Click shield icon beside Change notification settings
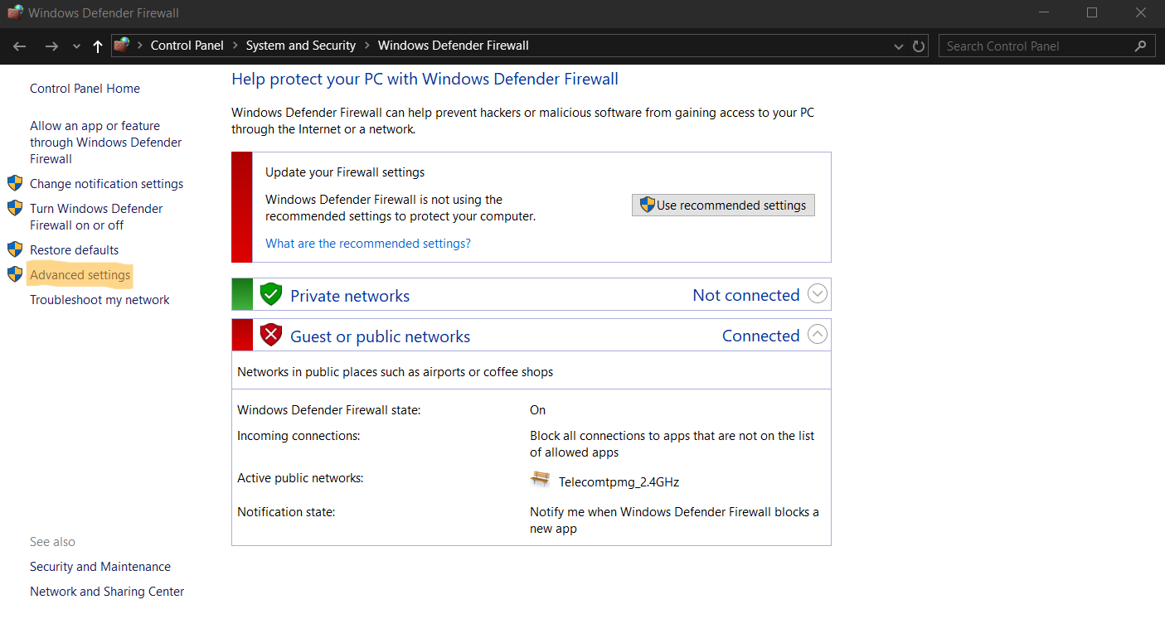 [x=15, y=183]
